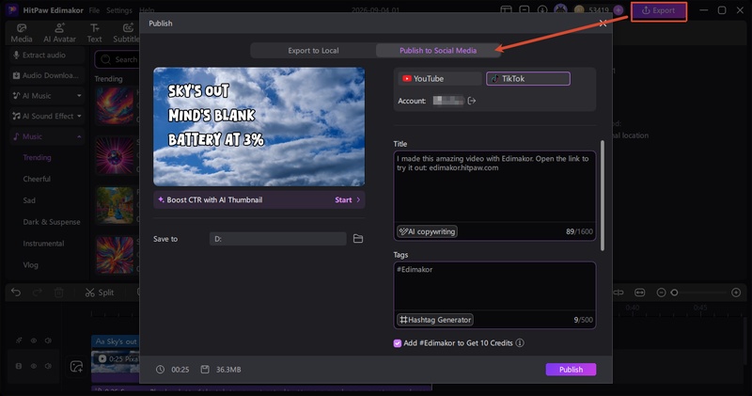Select the Dark & Suspense category

point(52,222)
